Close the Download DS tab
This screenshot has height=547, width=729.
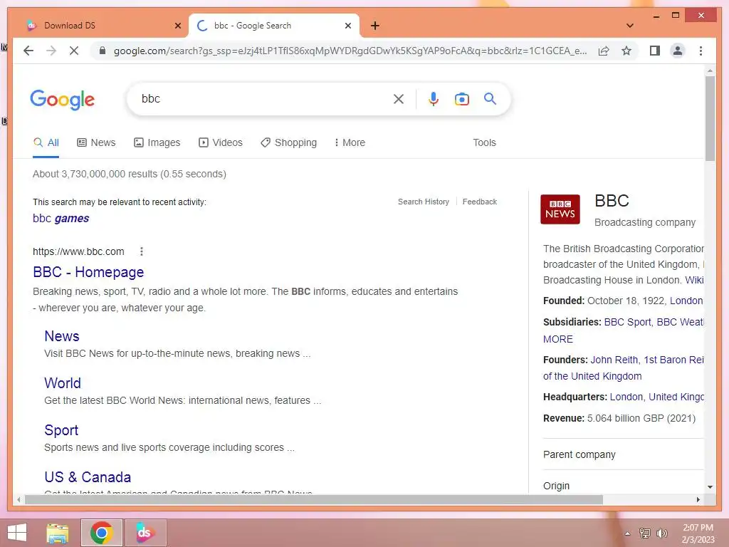(x=177, y=26)
